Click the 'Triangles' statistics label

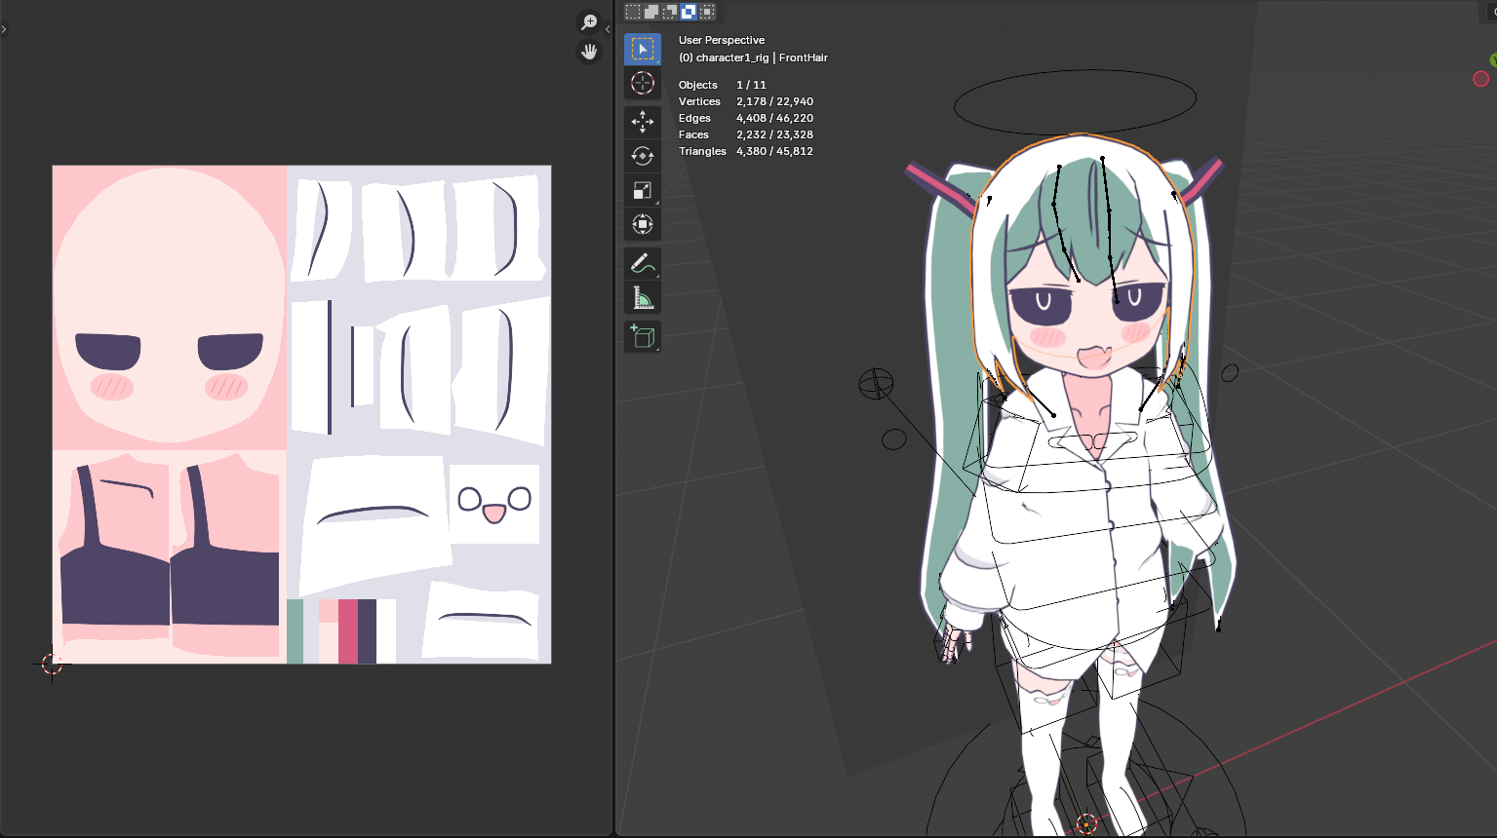(702, 151)
